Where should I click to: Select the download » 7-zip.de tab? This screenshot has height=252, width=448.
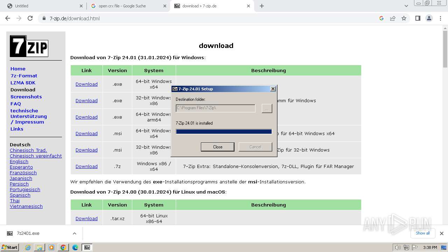[212, 6]
